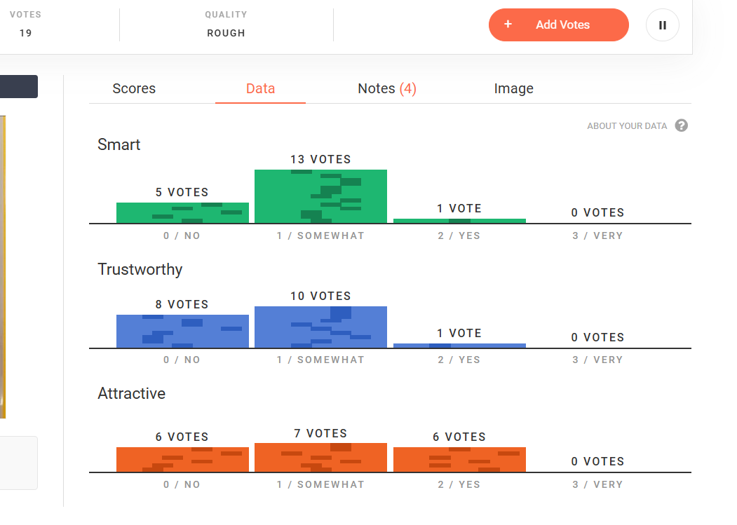The width and height of the screenshot is (737, 525).
Task: Click the ABOUT YOUR DATA link
Action: [x=626, y=126]
